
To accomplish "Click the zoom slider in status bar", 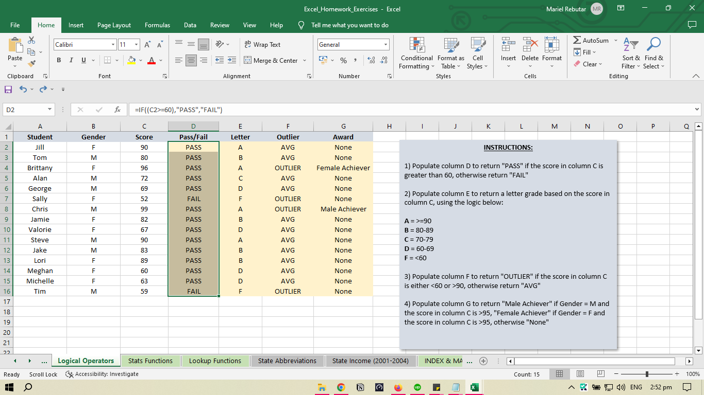I will pyautogui.click(x=647, y=374).
